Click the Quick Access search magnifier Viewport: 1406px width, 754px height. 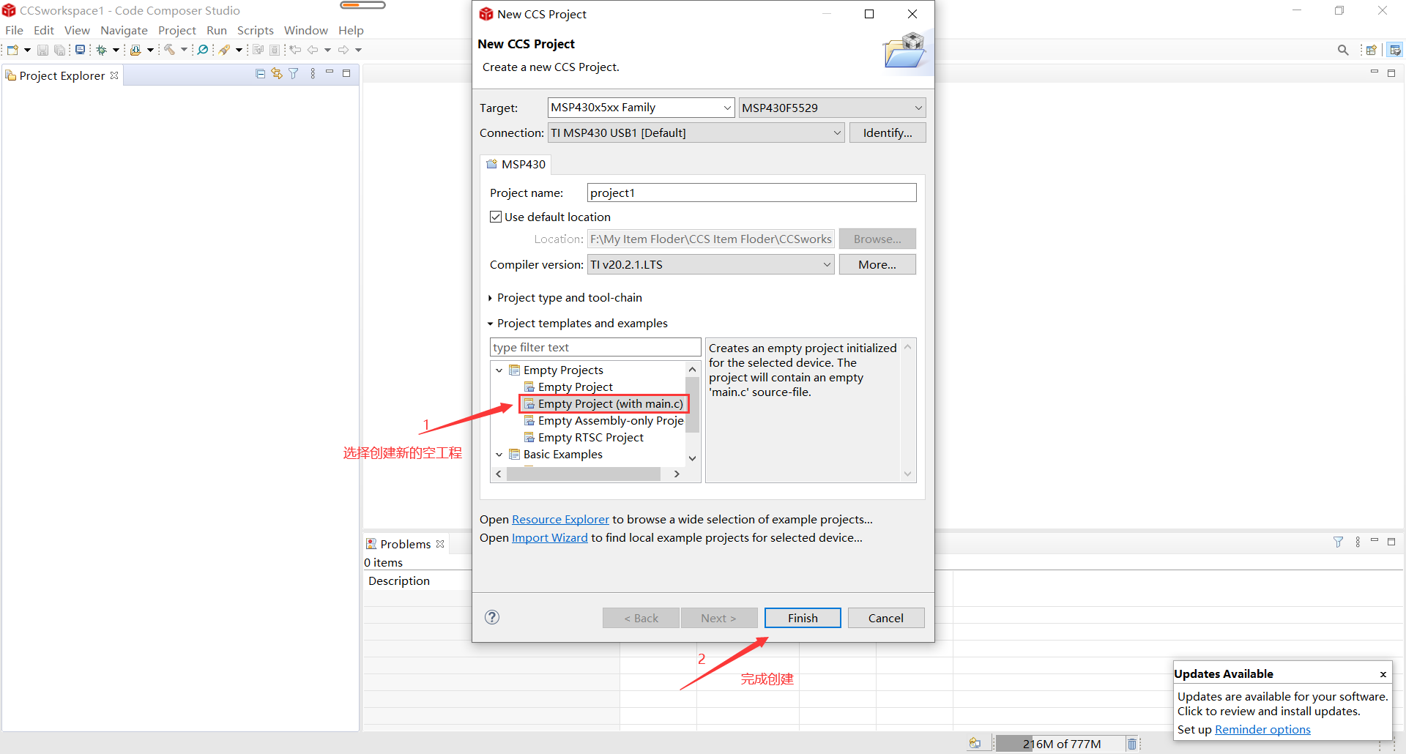click(1343, 50)
